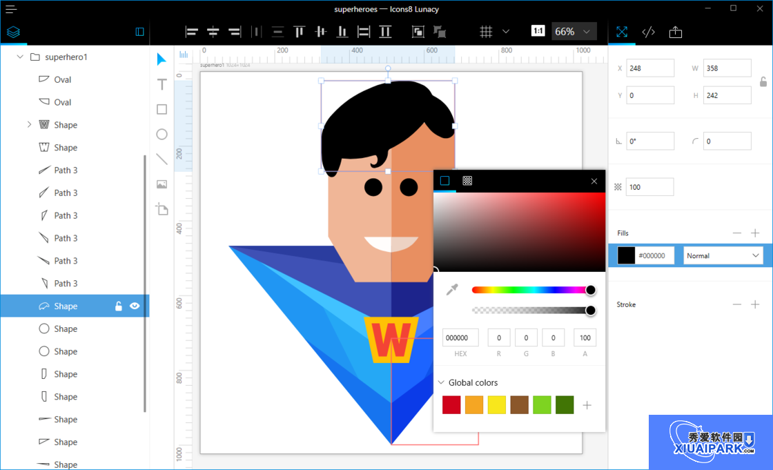The height and width of the screenshot is (470, 773).
Task: Click the layers panel scrollbar
Action: 144,282
